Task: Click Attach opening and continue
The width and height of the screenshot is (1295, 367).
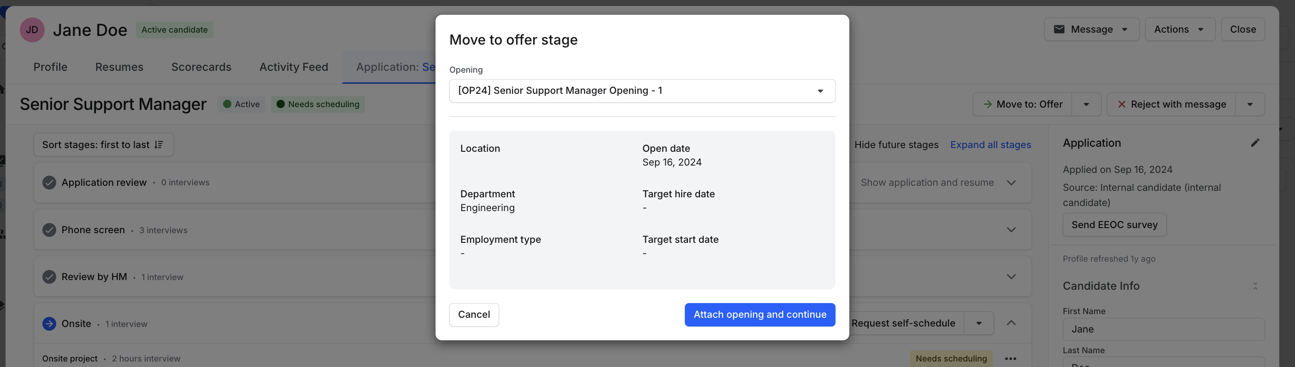Action: (x=759, y=315)
